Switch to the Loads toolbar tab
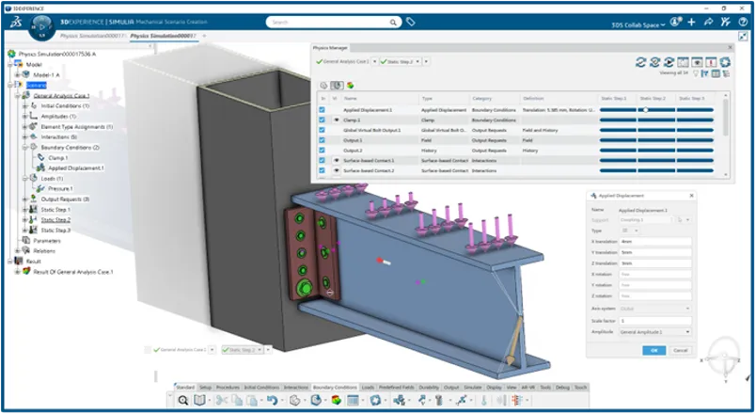 (x=368, y=387)
